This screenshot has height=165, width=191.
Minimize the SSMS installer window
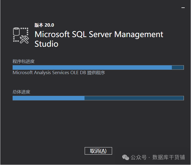pyautogui.click(x=183, y=8)
